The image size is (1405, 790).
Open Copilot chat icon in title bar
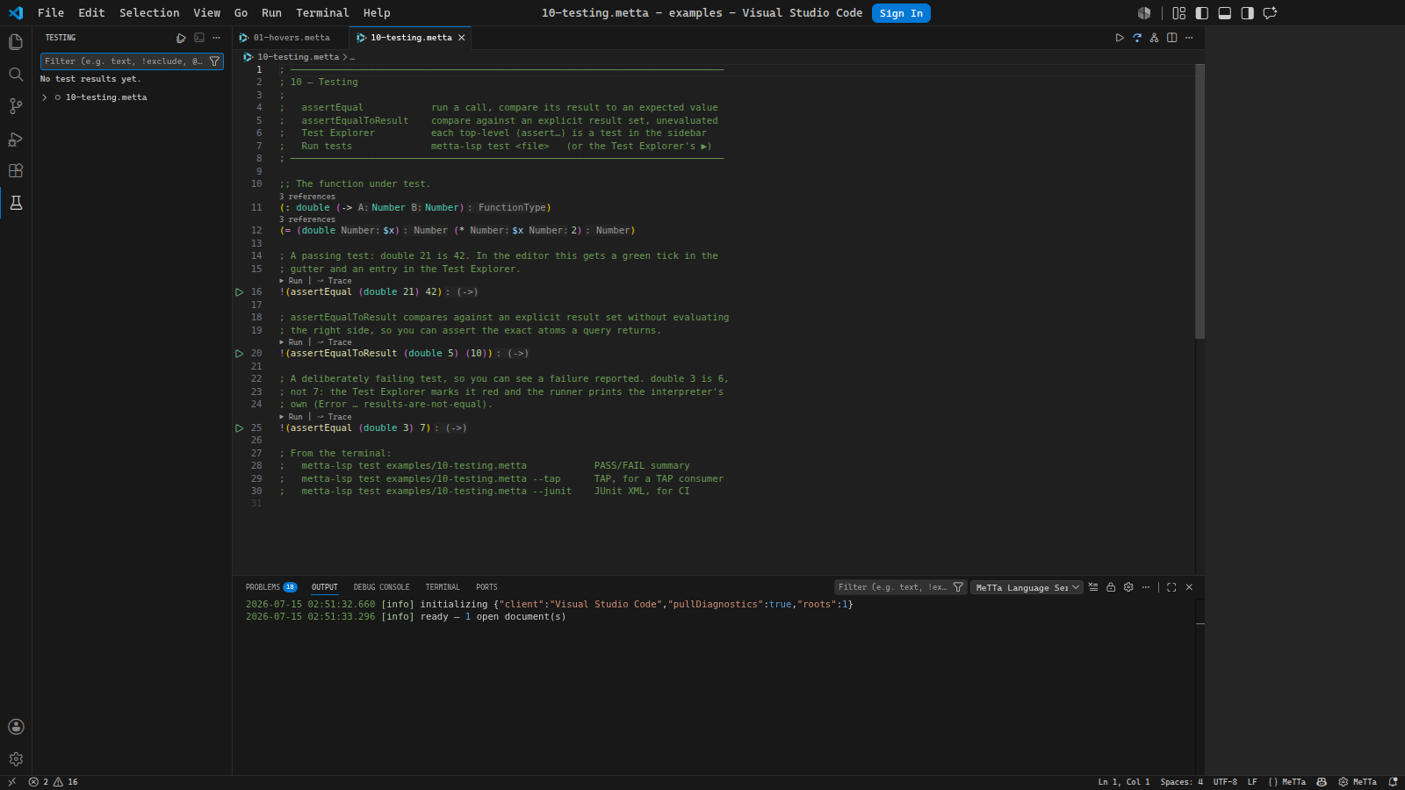[1270, 13]
